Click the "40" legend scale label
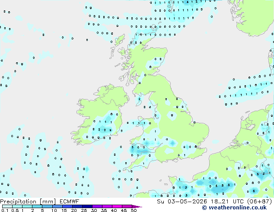The width and height of the screenshot is (274, 212). 114,210
